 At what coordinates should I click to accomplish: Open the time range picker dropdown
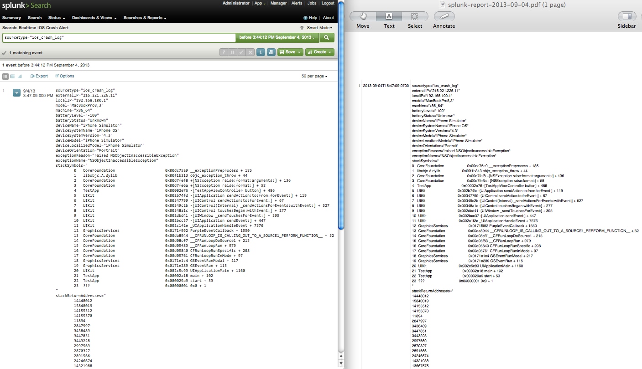click(x=277, y=37)
